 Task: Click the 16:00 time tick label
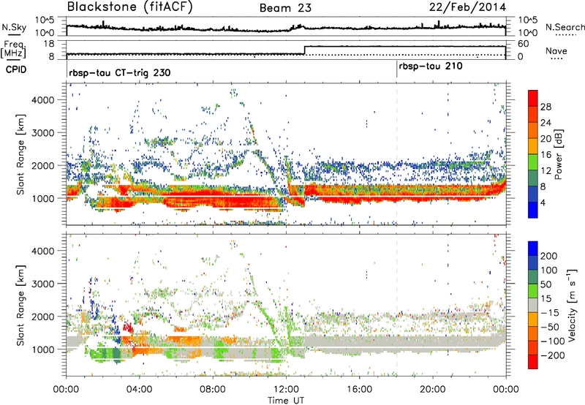point(359,390)
